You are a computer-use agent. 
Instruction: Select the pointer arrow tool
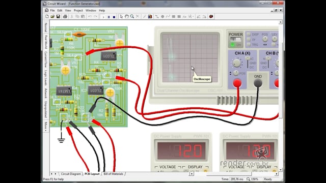pyautogui.click(x=121, y=17)
